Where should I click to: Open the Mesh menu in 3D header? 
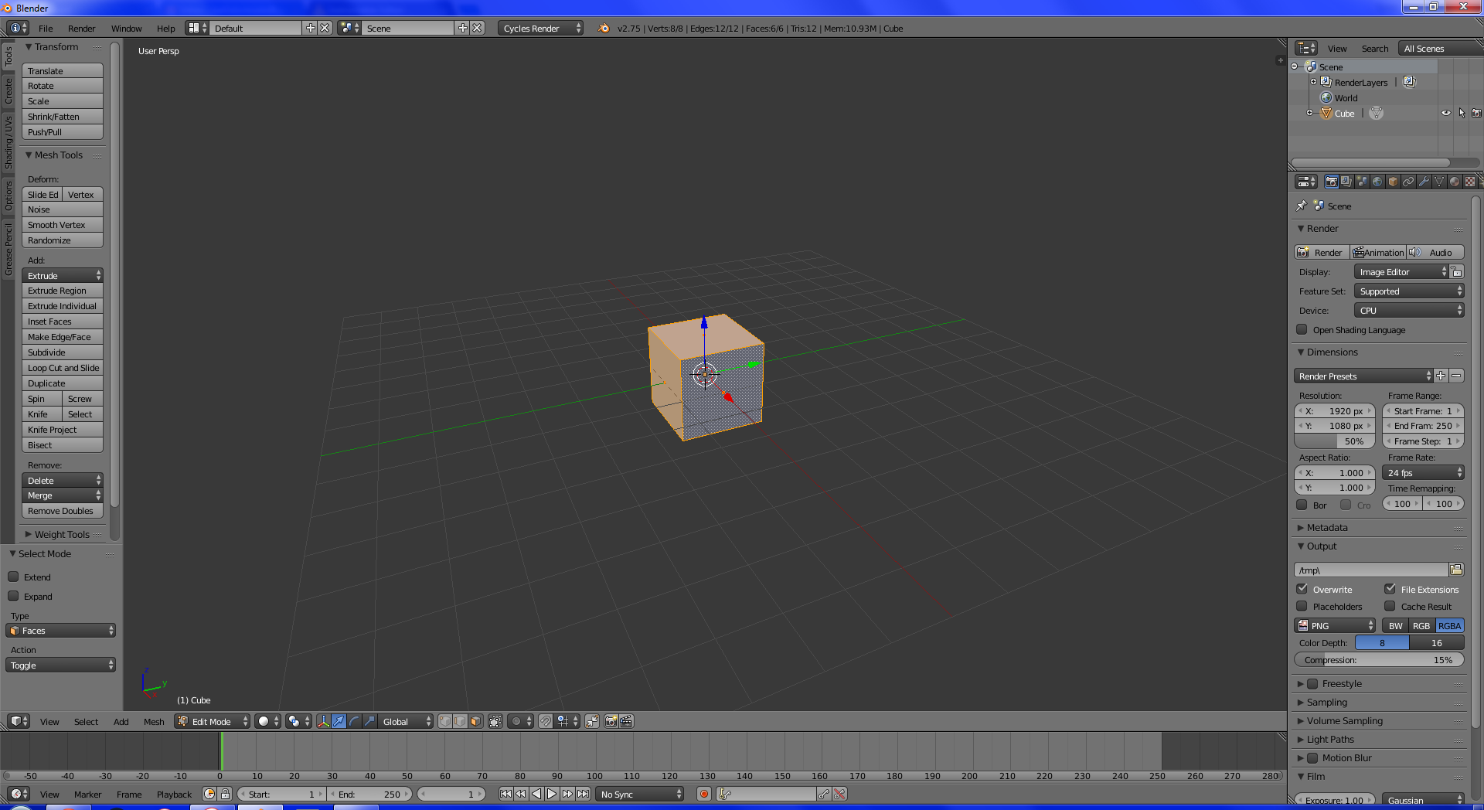pyautogui.click(x=154, y=721)
